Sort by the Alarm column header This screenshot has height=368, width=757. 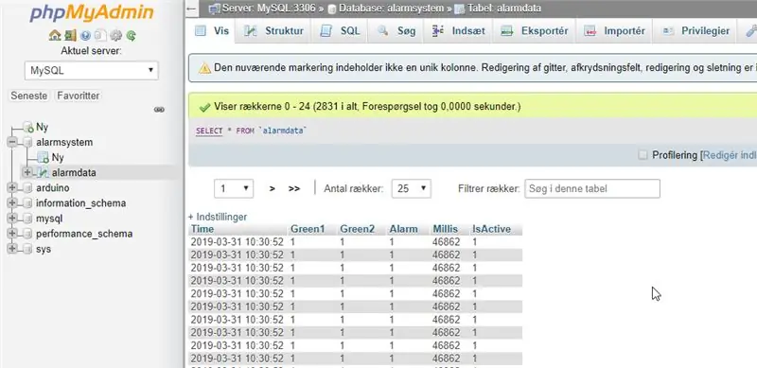404,229
